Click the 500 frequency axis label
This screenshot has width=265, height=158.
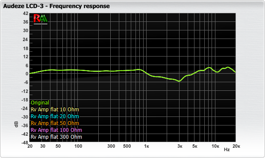point(127,146)
